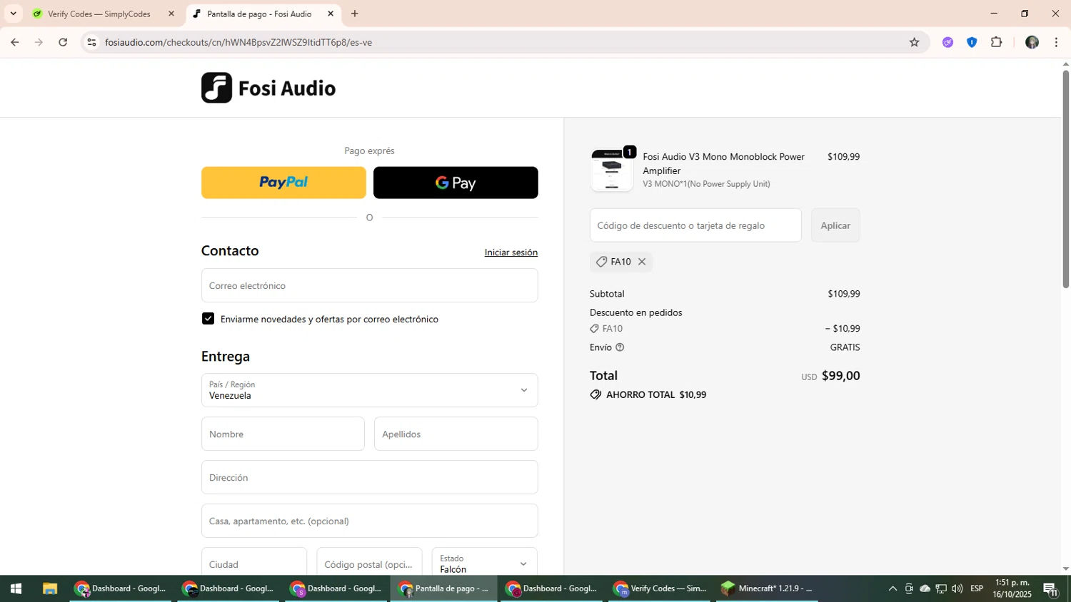Image resolution: width=1071 pixels, height=602 pixels.
Task: Focus the Correo electrónico field
Action: [x=370, y=285]
